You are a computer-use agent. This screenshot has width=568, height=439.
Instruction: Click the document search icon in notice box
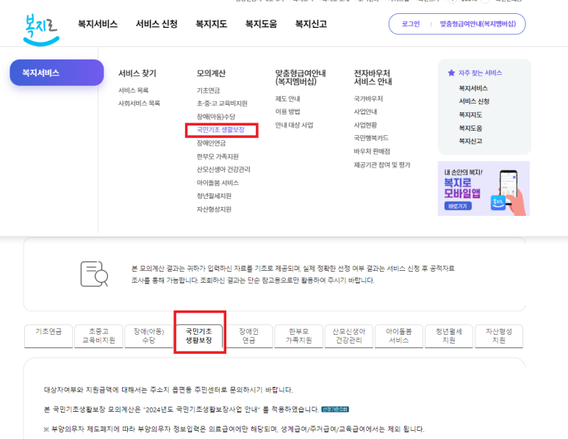94,274
